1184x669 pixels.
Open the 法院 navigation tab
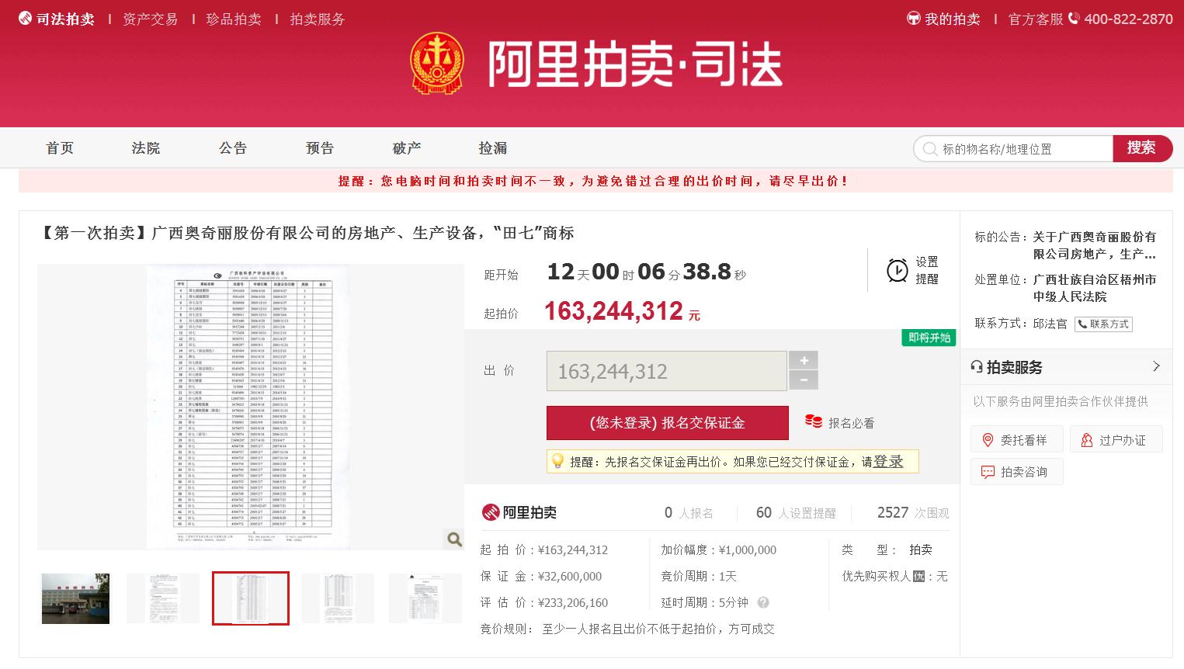coord(145,147)
